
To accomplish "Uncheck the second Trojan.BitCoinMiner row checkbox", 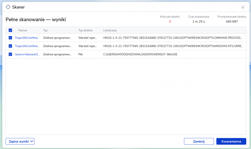I will pos(10,46).
